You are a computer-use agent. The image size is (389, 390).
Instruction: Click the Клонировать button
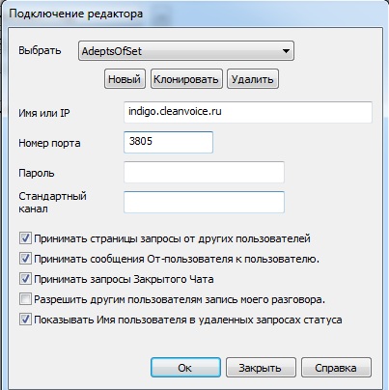(x=186, y=79)
